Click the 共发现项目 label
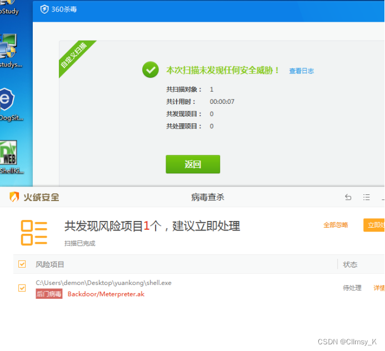This screenshot has height=351, width=385. [x=184, y=114]
